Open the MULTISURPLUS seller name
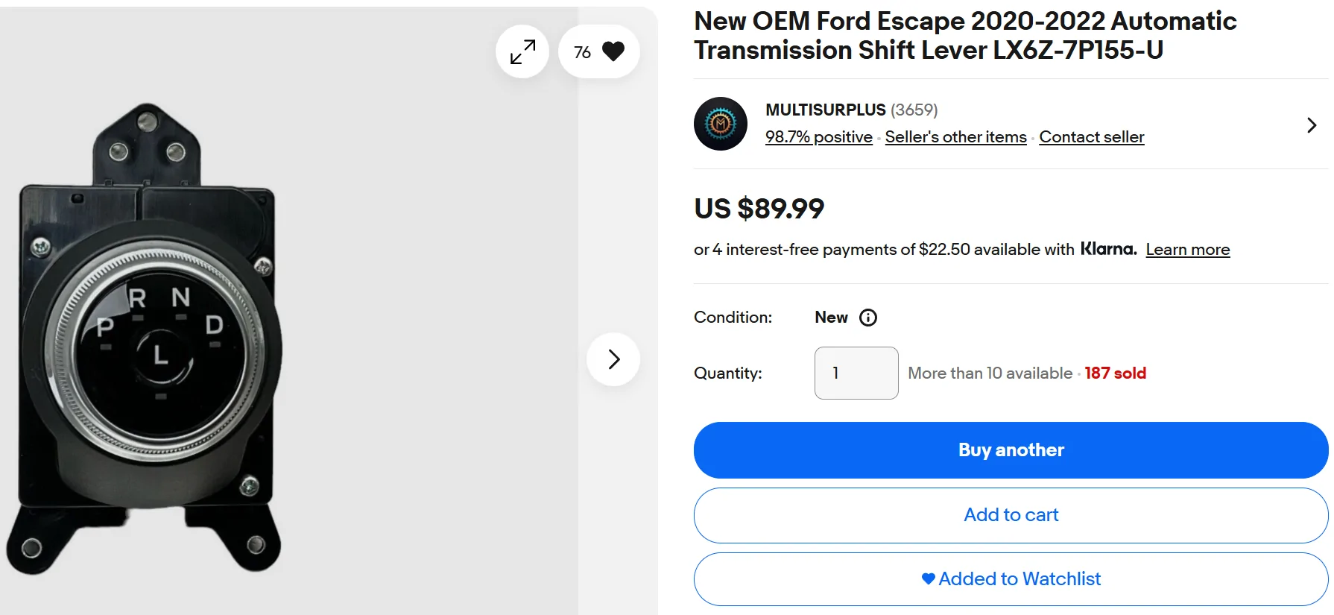 pos(825,110)
